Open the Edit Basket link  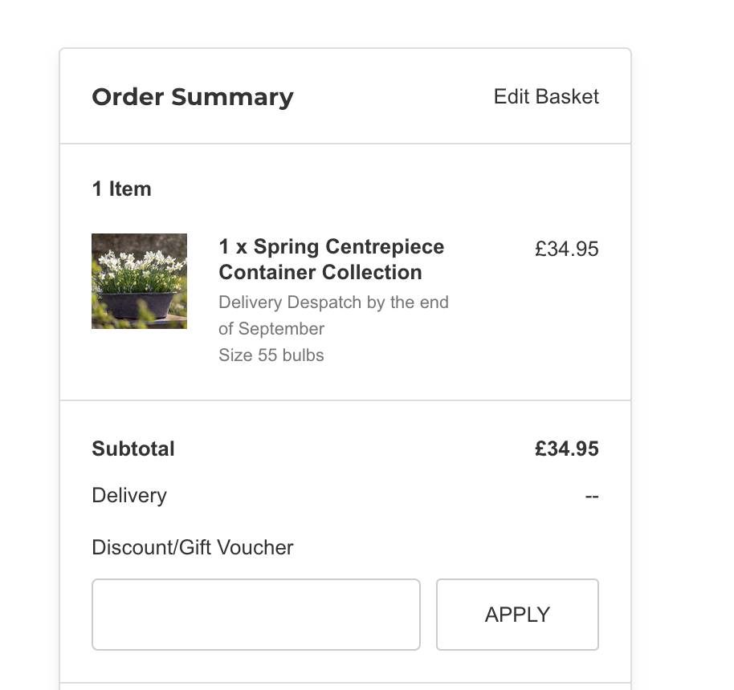click(x=546, y=97)
